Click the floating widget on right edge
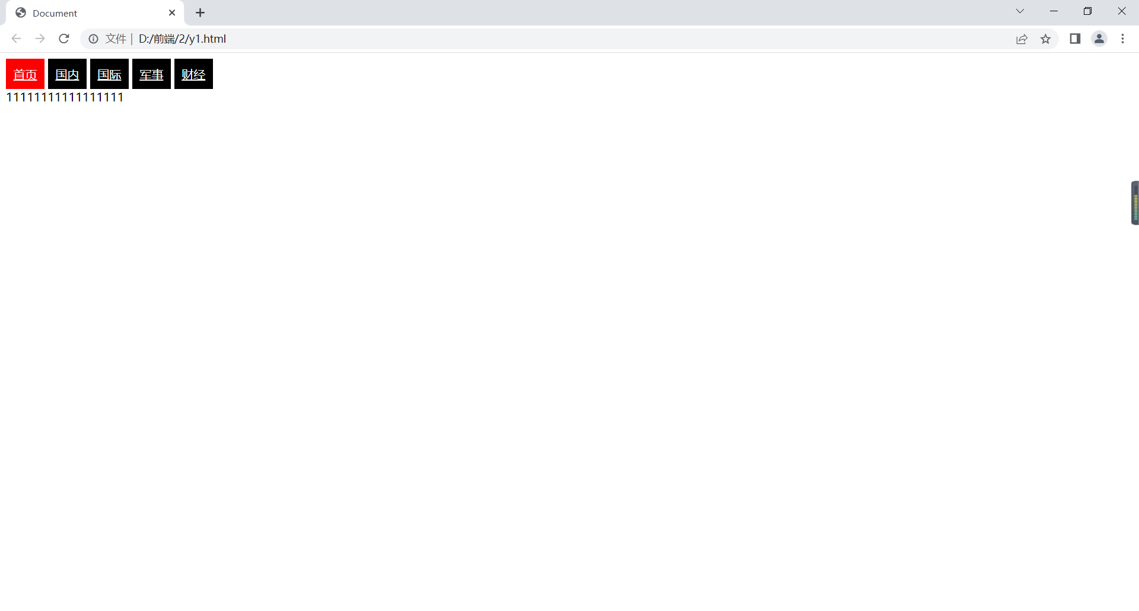Image resolution: width=1139 pixels, height=611 pixels. pos(1135,203)
